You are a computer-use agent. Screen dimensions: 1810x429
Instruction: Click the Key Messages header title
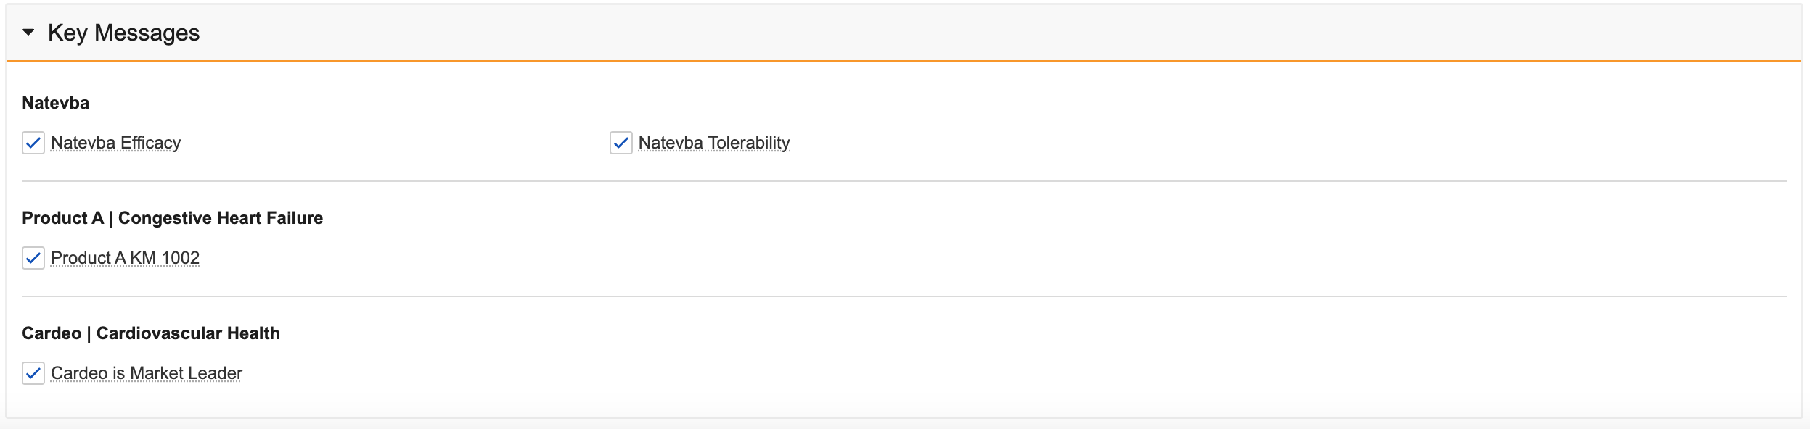(x=123, y=33)
